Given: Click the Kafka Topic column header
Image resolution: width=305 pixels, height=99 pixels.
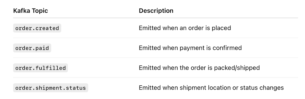Looking at the screenshot, I should pos(30,11).
